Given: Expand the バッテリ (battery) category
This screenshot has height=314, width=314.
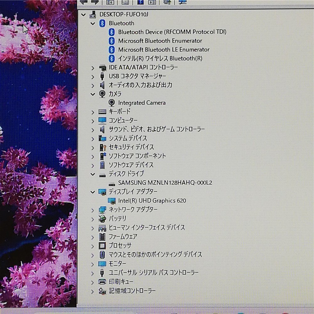Looking at the screenshot, I should coord(92,219).
